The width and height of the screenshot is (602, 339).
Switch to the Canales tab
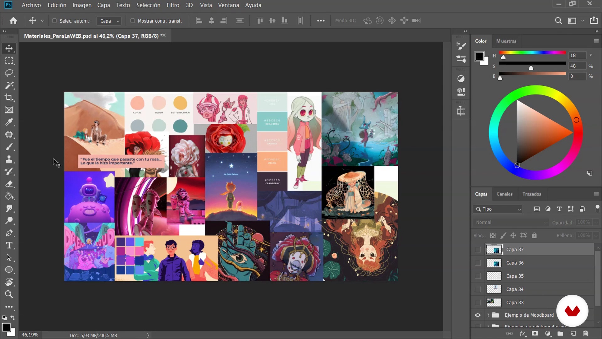click(504, 194)
